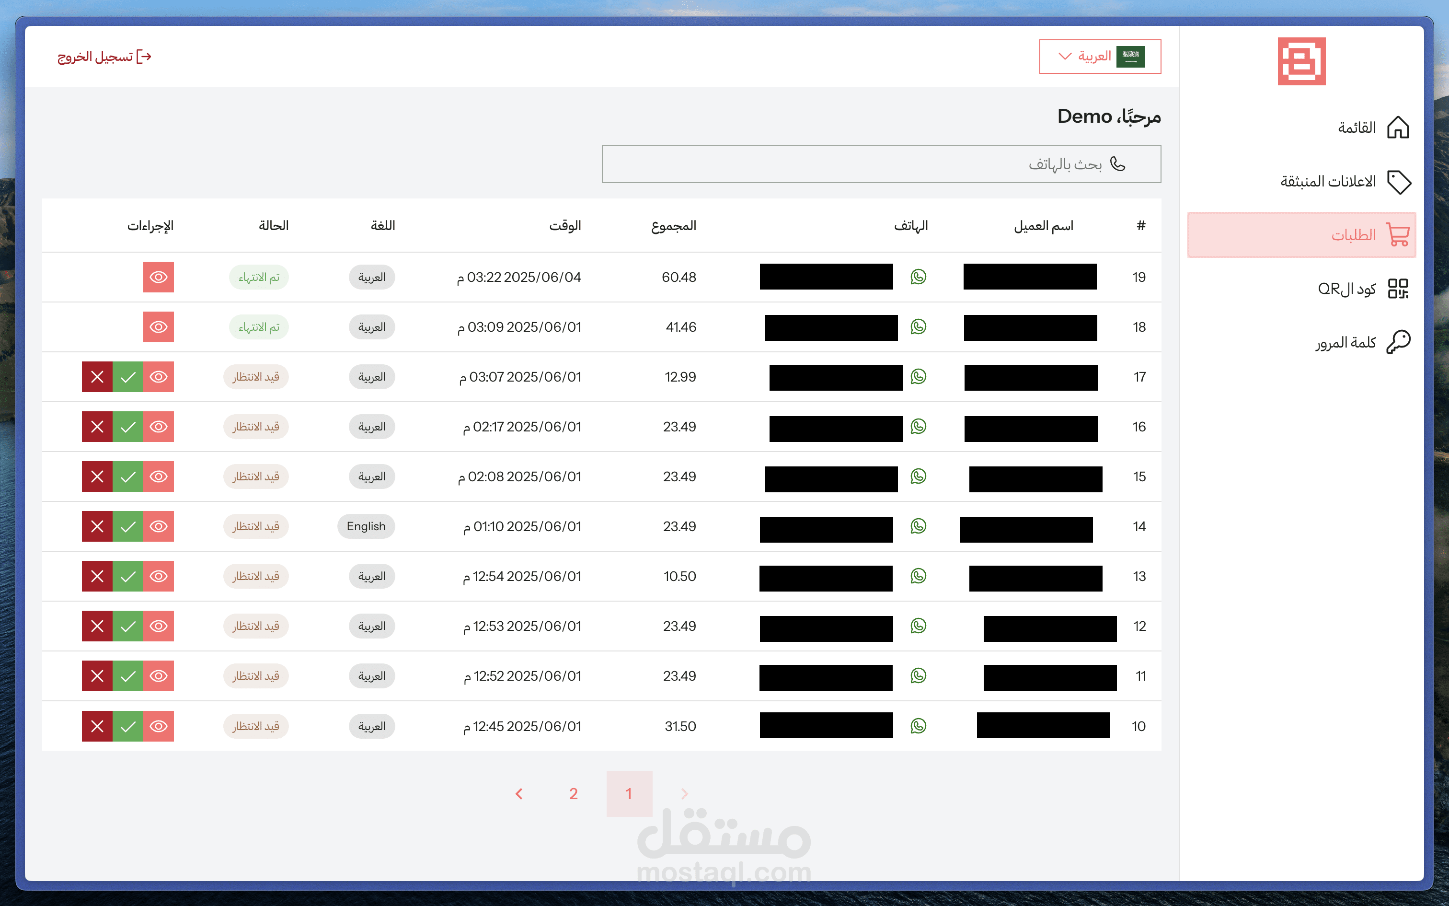
Task: Click the restaurant logo in sidebar
Action: [1301, 61]
